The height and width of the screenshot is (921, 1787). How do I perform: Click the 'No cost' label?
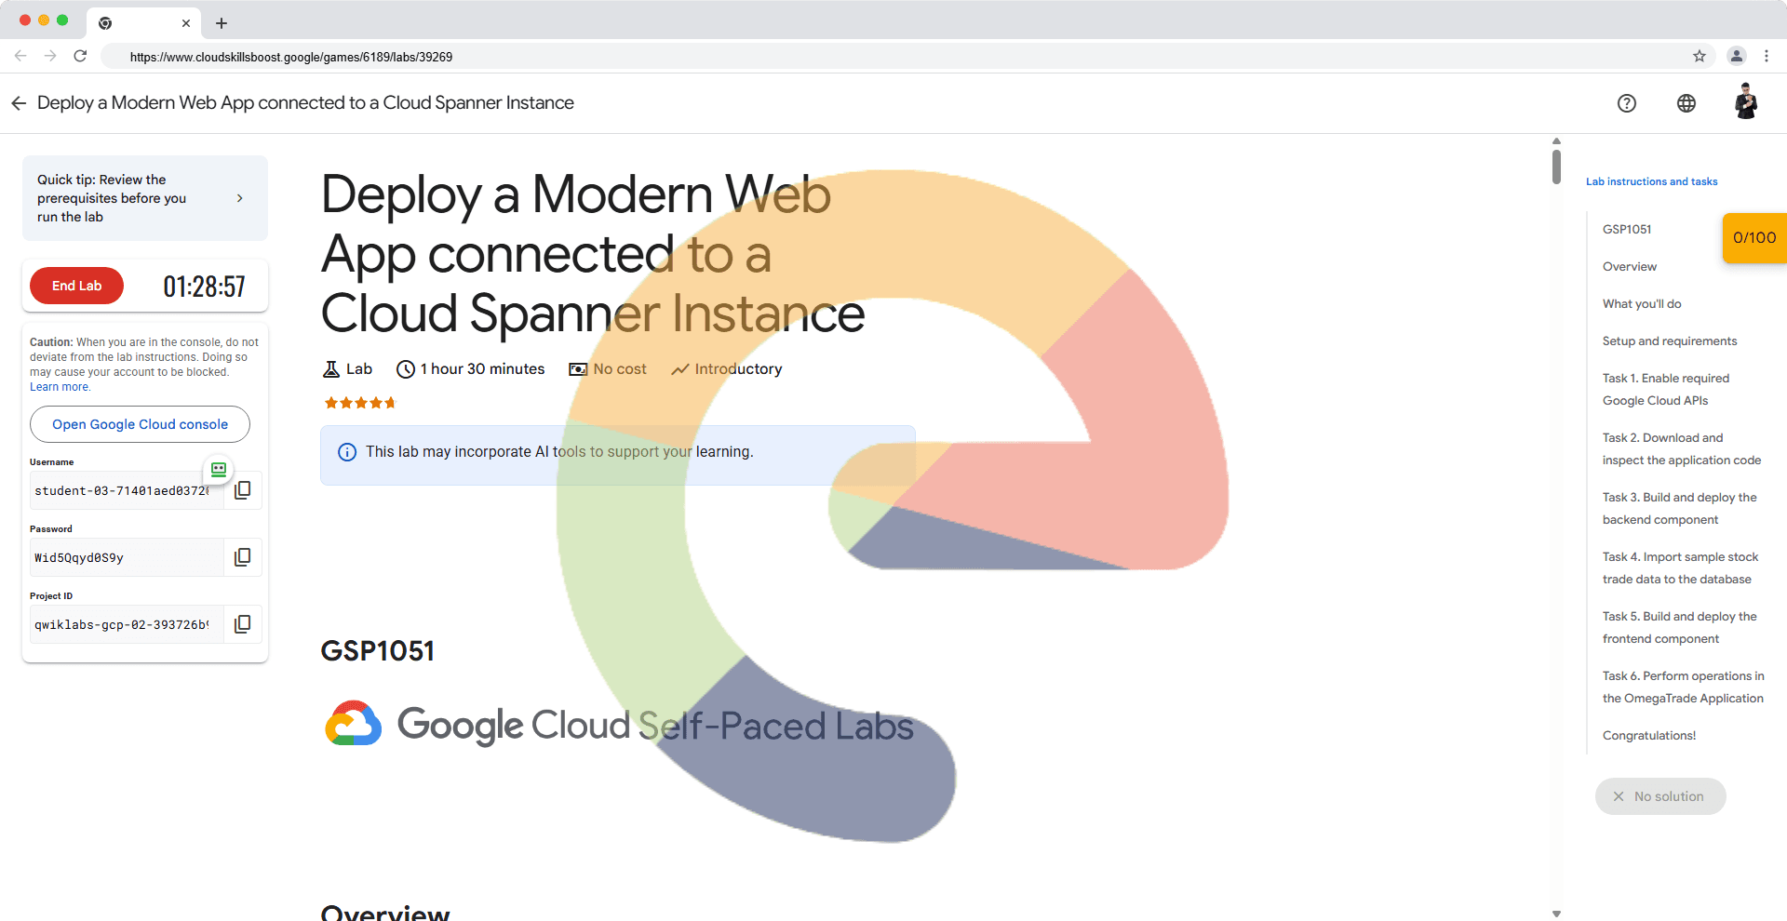[620, 369]
